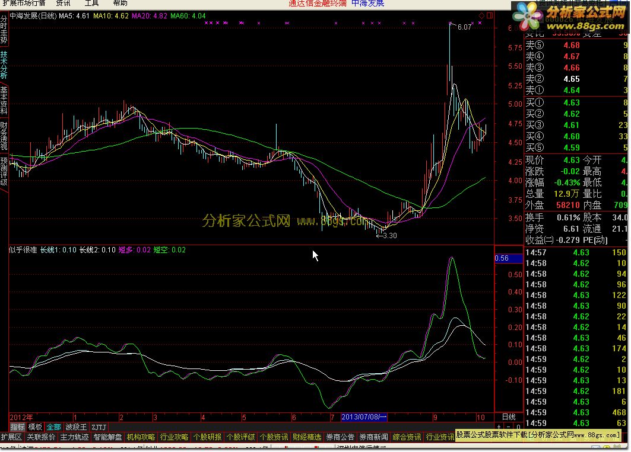
Task: Open the 扩展市场行情 menu
Action: tap(23, 4)
